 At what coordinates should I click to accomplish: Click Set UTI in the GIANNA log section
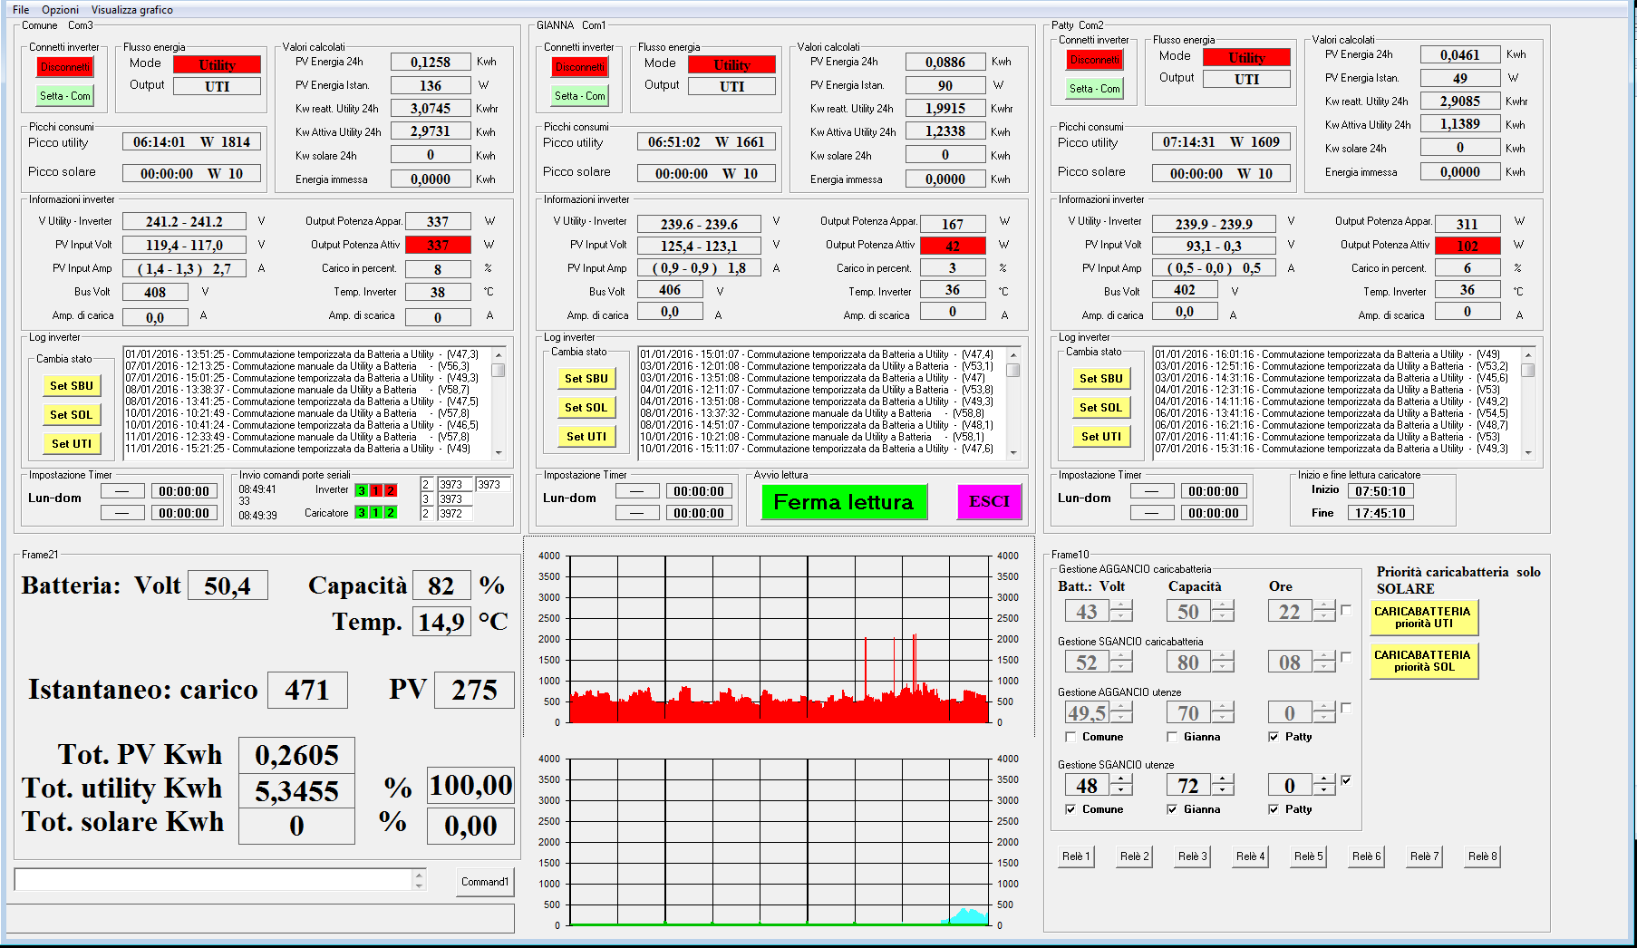[586, 437]
